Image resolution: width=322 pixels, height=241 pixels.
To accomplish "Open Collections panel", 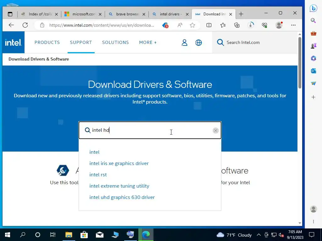I will tap(237, 25).
